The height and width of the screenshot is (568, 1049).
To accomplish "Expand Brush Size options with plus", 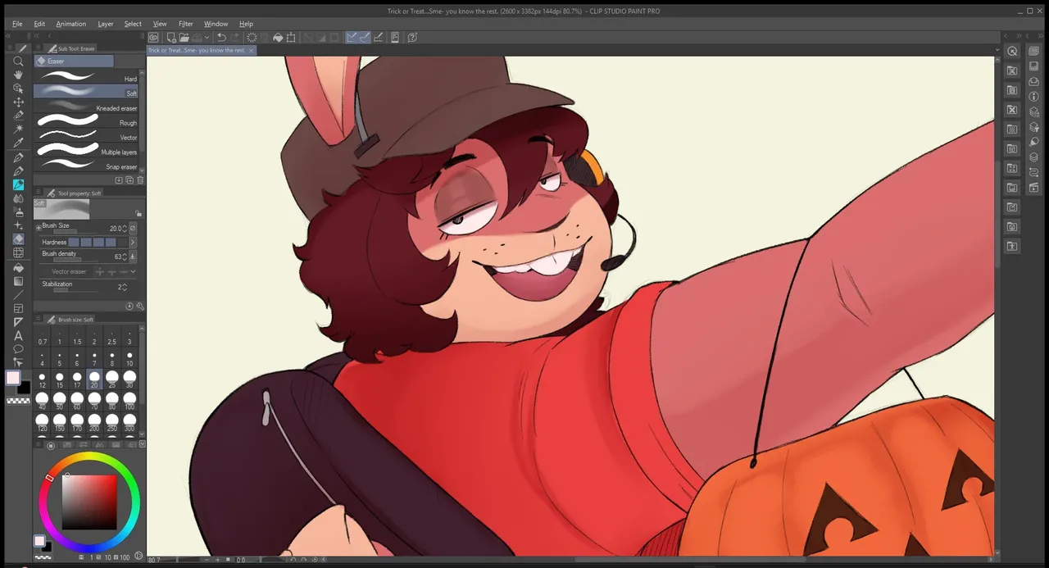I will click(x=38, y=227).
